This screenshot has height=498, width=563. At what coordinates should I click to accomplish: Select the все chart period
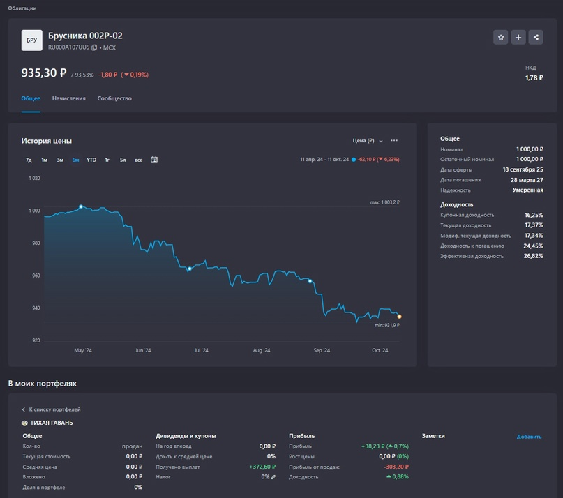138,160
